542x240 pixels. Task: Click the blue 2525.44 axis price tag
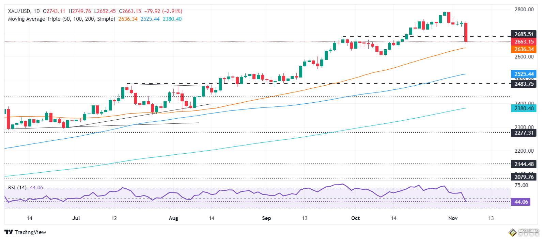(524, 74)
